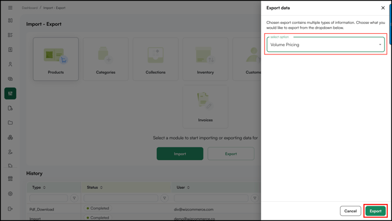Go to Dashboard breadcrumb link
This screenshot has width=392, height=221.
(x=29, y=8)
